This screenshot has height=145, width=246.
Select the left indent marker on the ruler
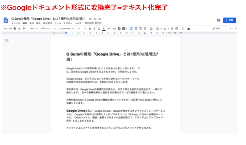tap(66, 33)
